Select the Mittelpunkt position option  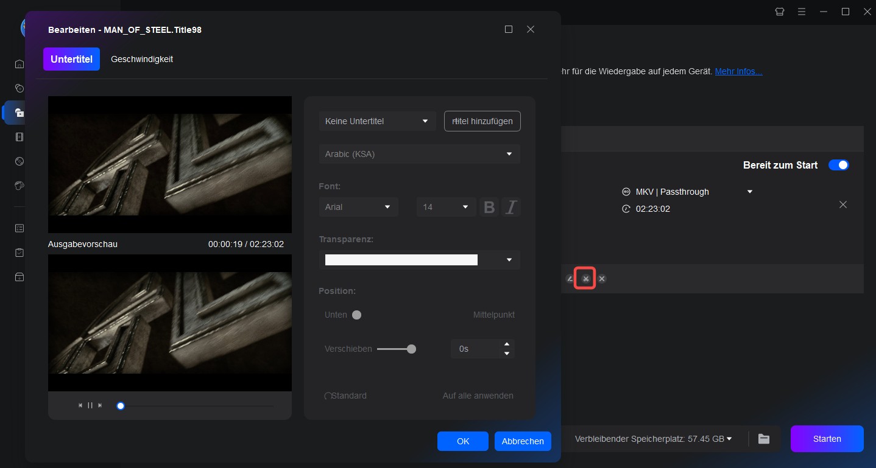[x=494, y=315]
